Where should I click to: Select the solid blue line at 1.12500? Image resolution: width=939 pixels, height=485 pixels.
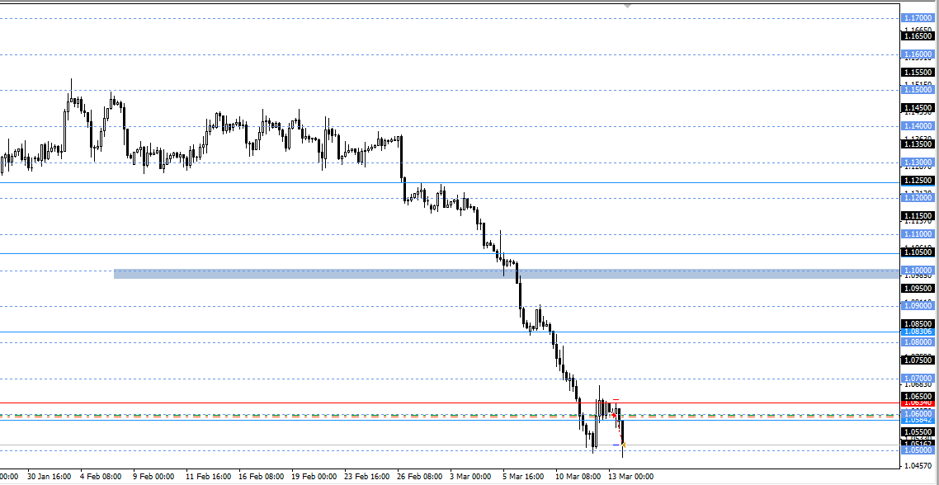[x=451, y=182]
